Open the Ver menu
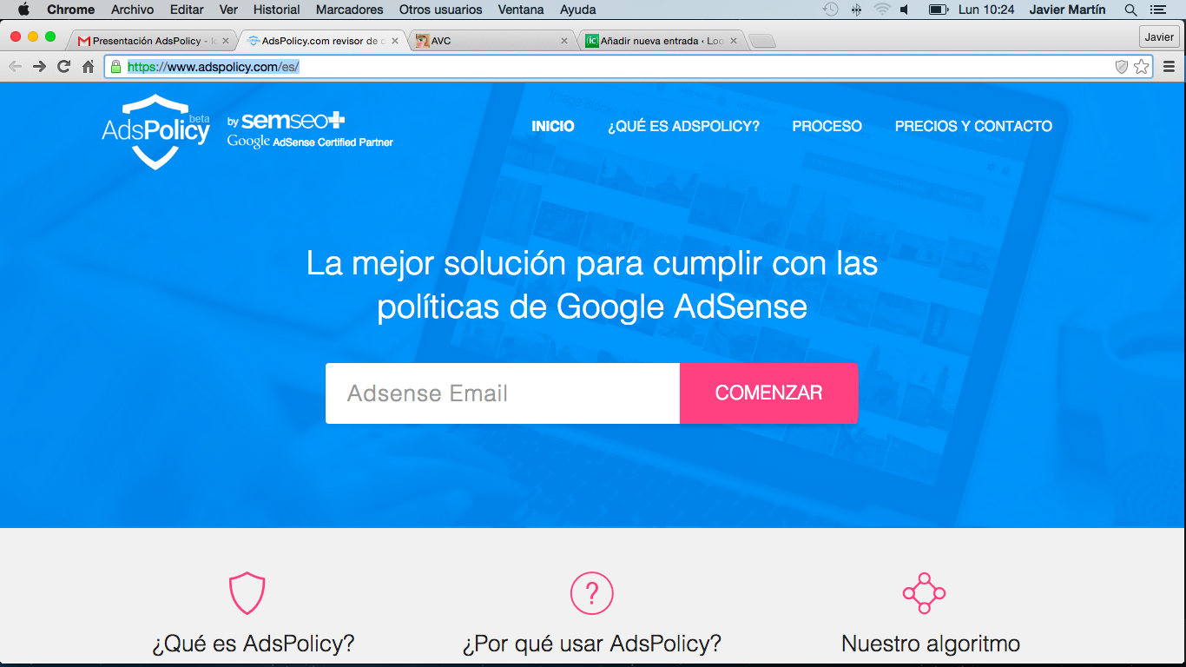 point(228,10)
